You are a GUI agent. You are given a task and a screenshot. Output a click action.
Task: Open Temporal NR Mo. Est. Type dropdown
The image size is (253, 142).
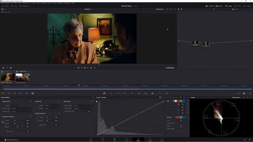tap(21, 108)
